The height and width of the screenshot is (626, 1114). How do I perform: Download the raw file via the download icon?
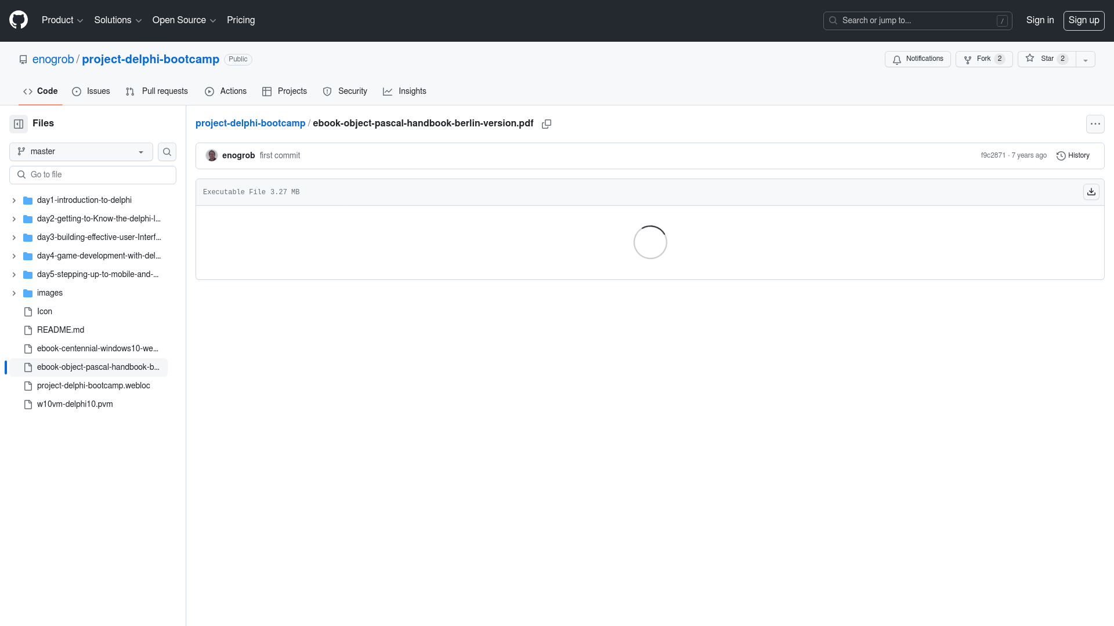click(1091, 192)
